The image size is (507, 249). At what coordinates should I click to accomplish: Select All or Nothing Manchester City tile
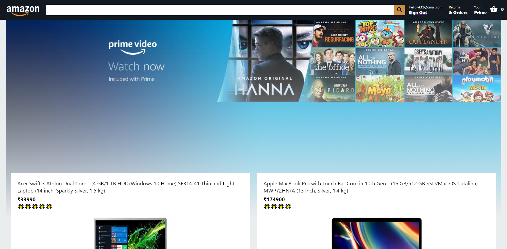pos(380,61)
